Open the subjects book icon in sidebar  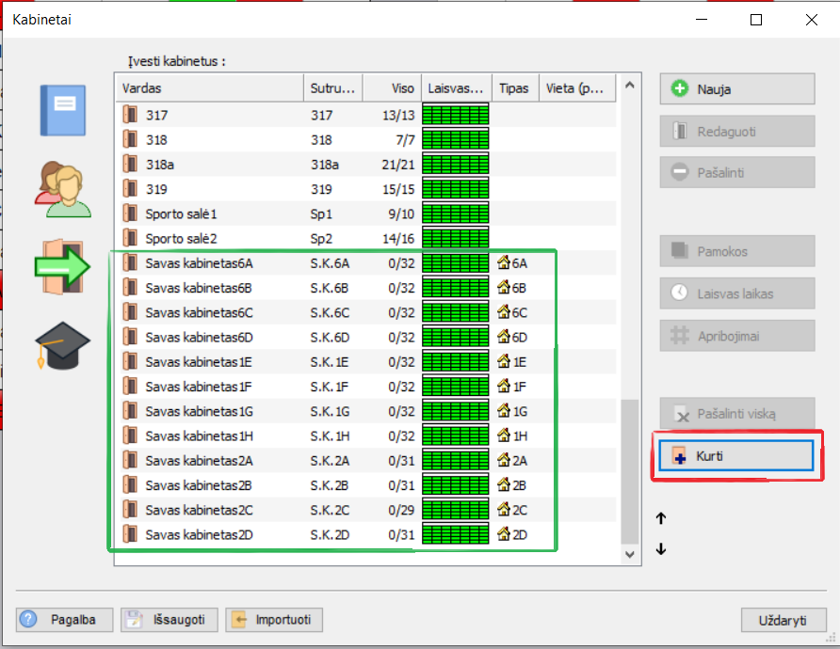[x=62, y=110]
